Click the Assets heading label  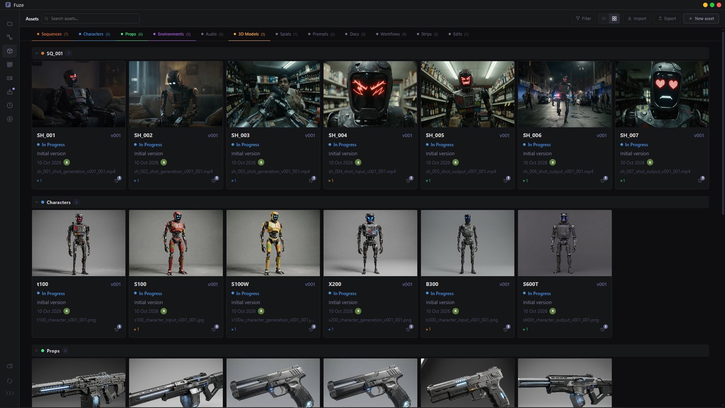[32, 19]
